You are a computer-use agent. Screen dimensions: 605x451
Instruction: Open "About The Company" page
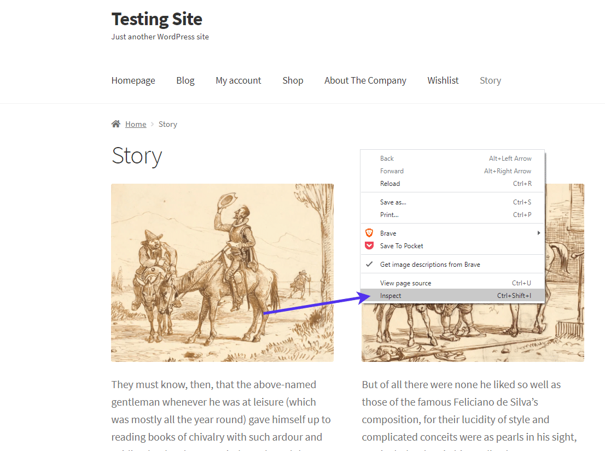365,80
